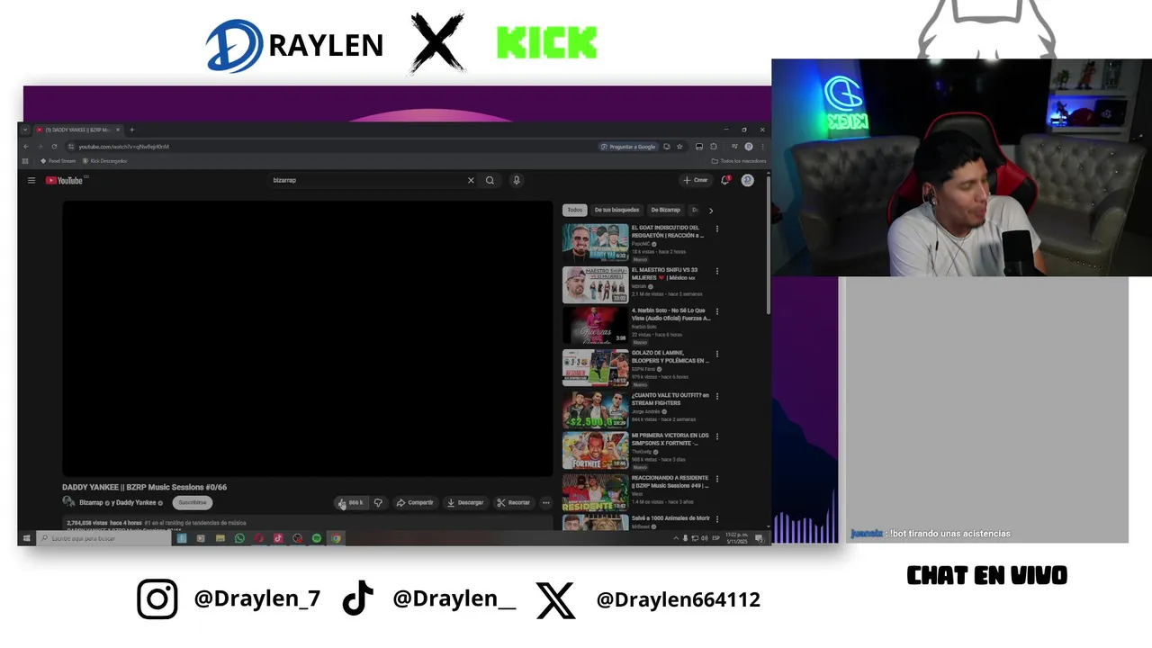This screenshot has width=1152, height=648.
Task: Start voice search with the microphone icon
Action: coord(517,180)
